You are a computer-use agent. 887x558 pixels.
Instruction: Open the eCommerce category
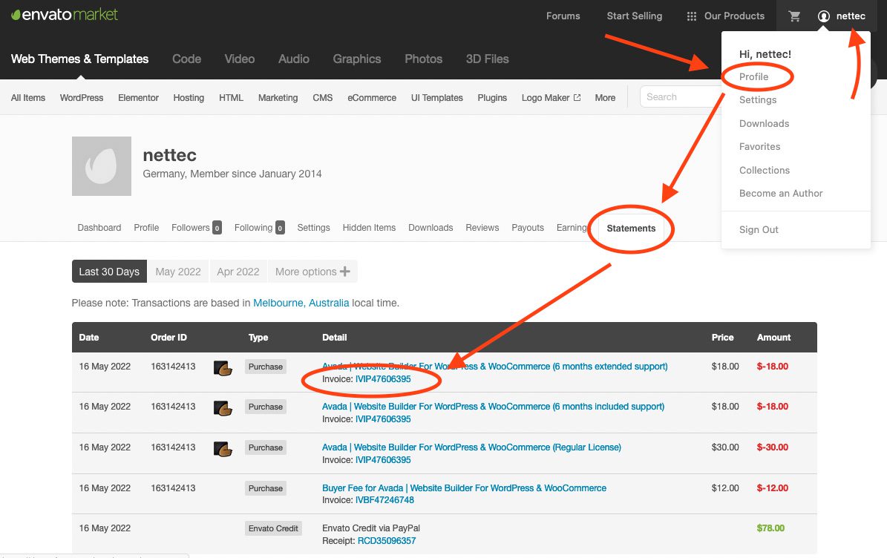(x=372, y=98)
